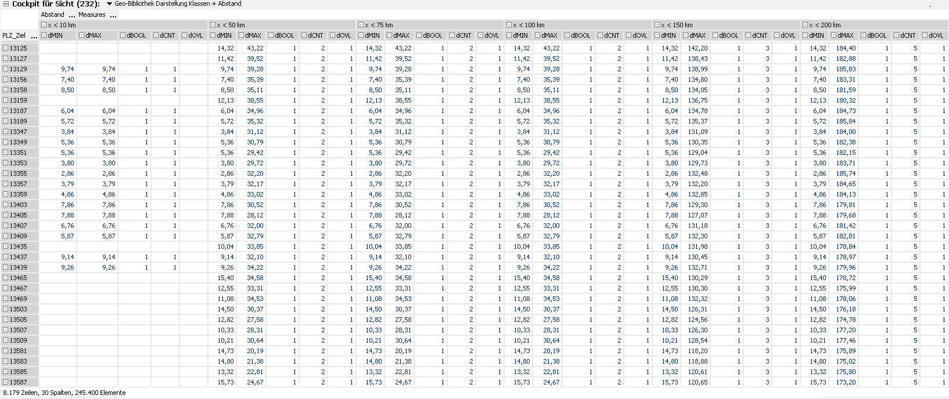Screen dimensions: 949x399
Task: Expand the row element 13159
Action: (x=5, y=100)
